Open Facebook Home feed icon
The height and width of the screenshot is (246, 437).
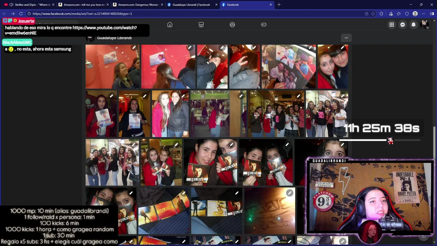(x=170, y=25)
